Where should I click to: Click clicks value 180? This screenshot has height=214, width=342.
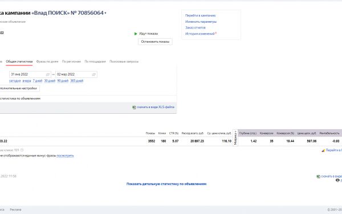[164, 141]
